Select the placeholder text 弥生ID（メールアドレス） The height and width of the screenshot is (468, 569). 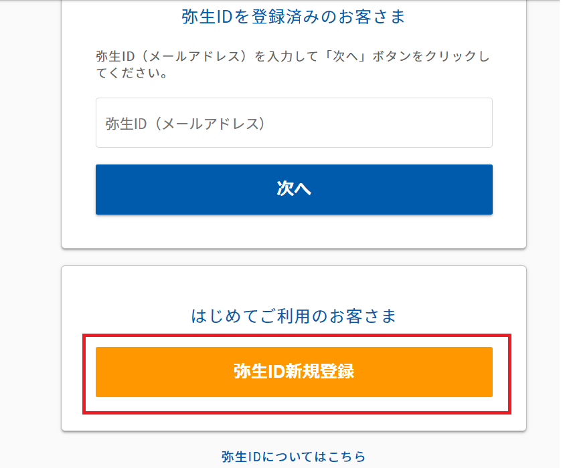click(x=185, y=124)
